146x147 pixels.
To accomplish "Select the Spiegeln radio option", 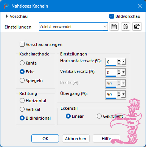I will coord(22,81).
